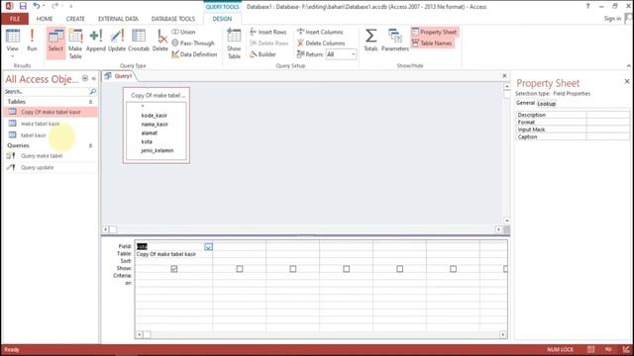Open the View button dropdown arrow

(x=13, y=55)
